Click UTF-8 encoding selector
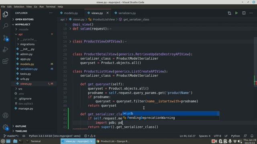This screenshot has width=257, height=144. [217, 136]
